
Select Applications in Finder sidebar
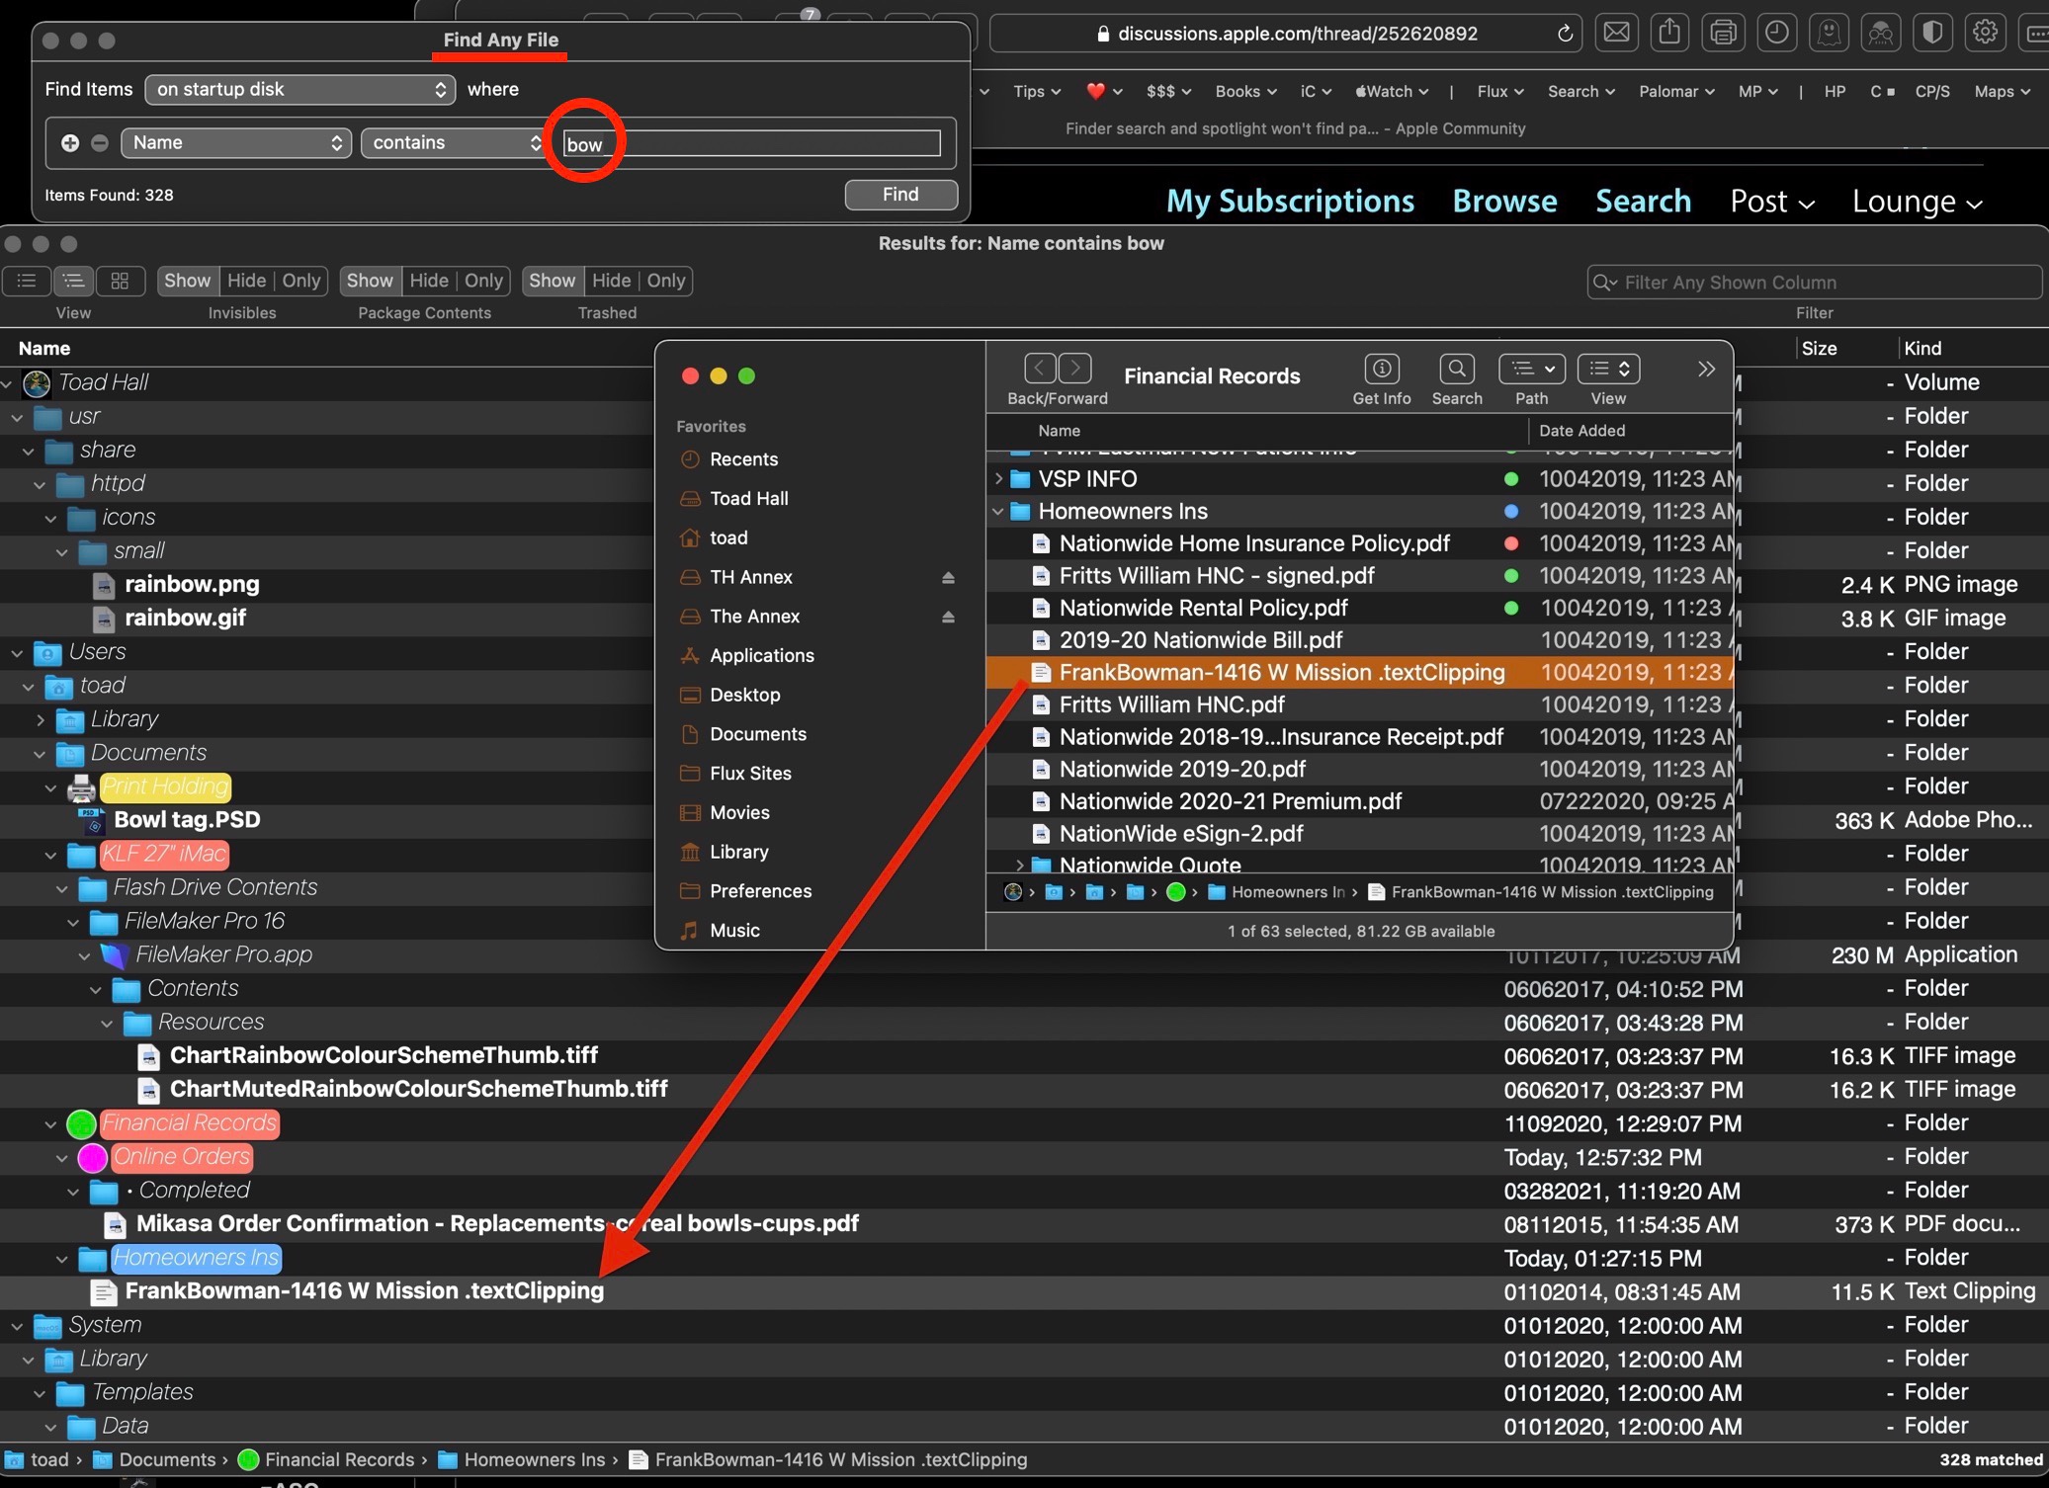click(x=761, y=655)
